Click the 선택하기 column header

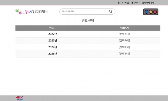[124, 28]
